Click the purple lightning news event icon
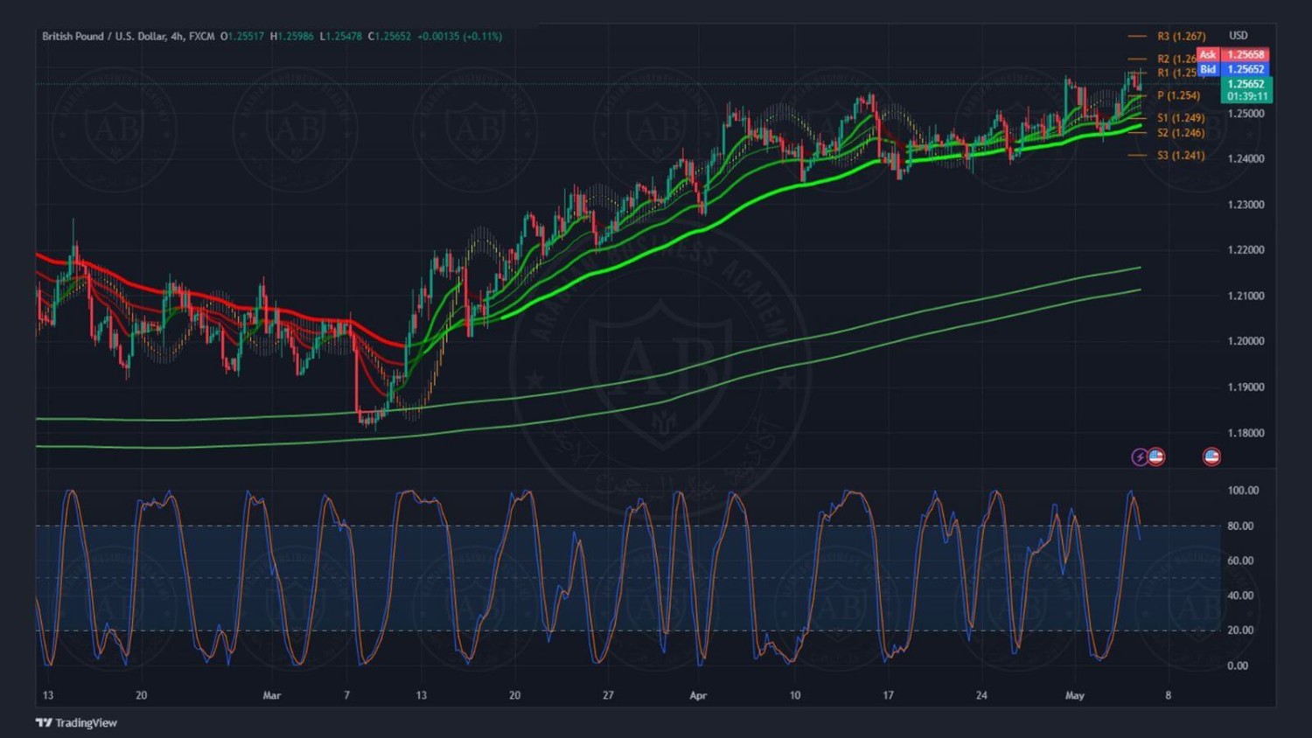The width and height of the screenshot is (1312, 738). tap(1140, 456)
